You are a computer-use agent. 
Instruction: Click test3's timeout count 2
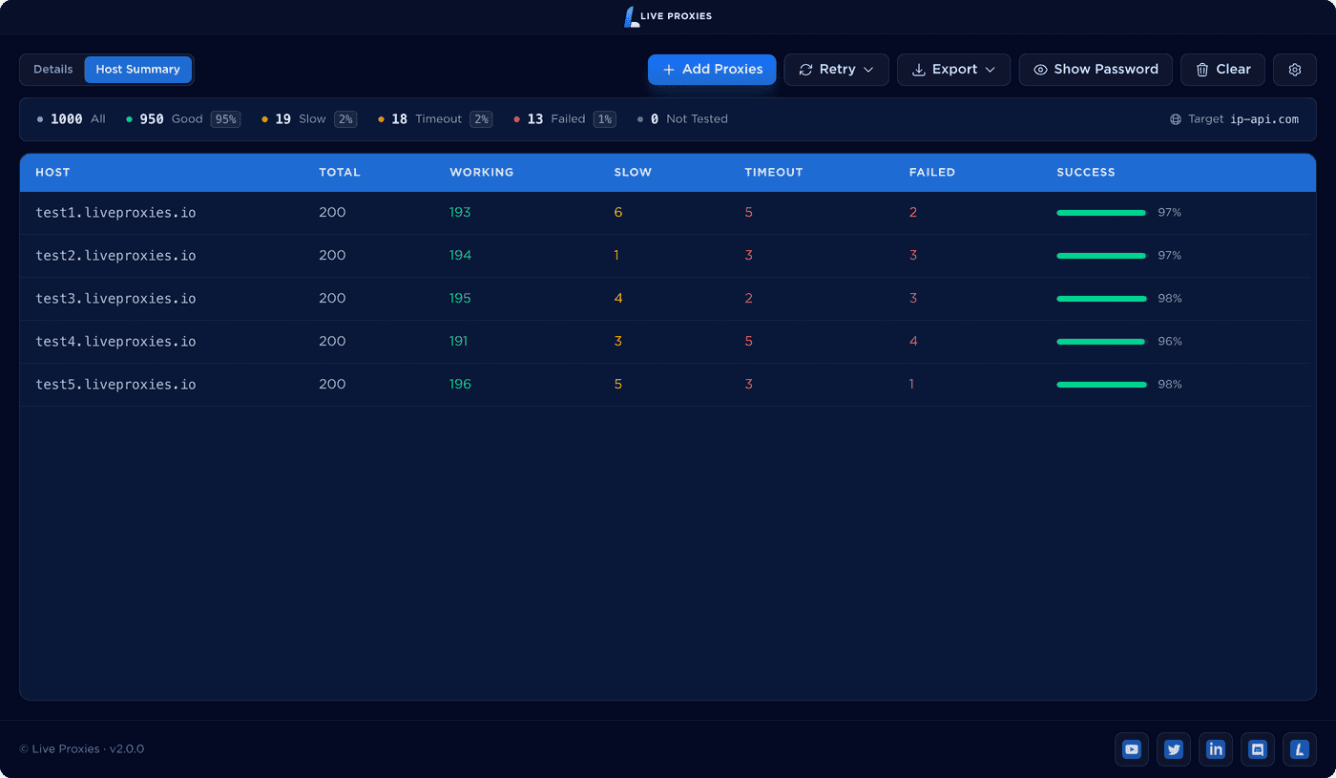click(749, 299)
